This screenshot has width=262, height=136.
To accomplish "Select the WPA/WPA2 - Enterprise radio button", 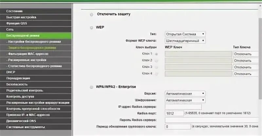I will coord(91,87).
